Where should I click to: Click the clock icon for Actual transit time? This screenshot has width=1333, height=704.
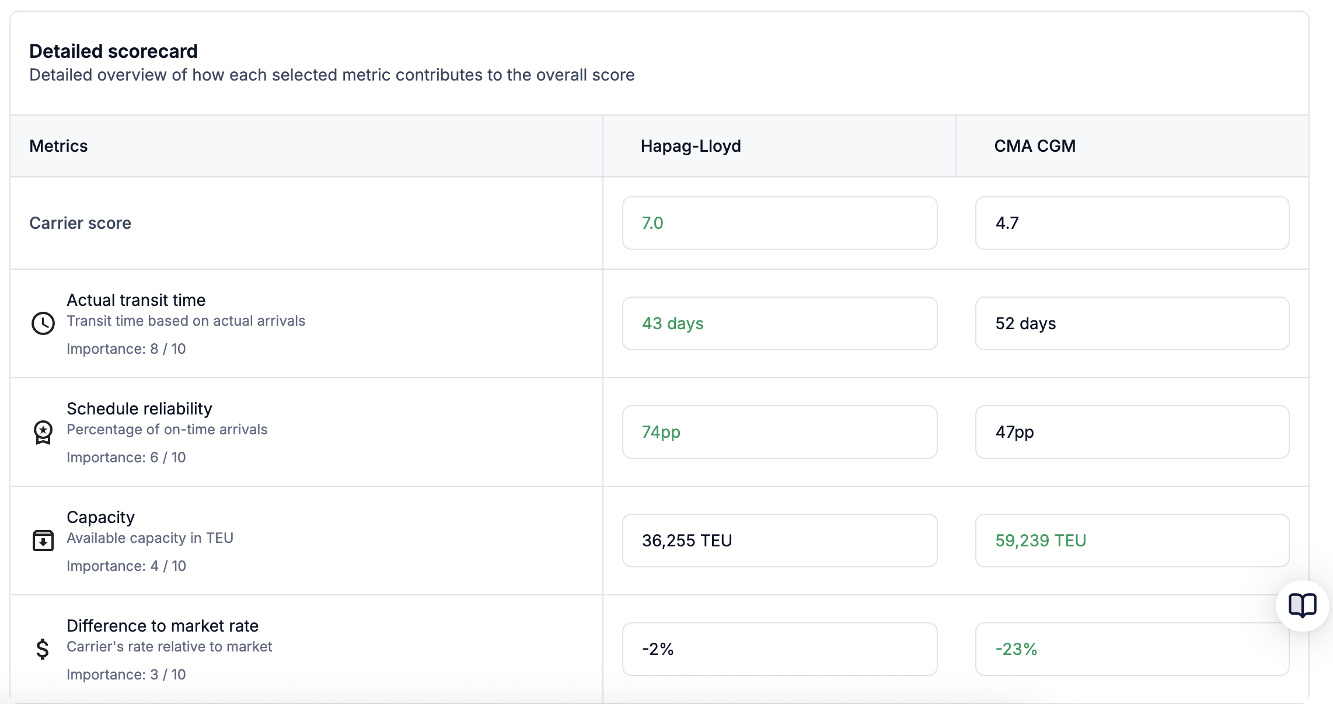point(43,323)
